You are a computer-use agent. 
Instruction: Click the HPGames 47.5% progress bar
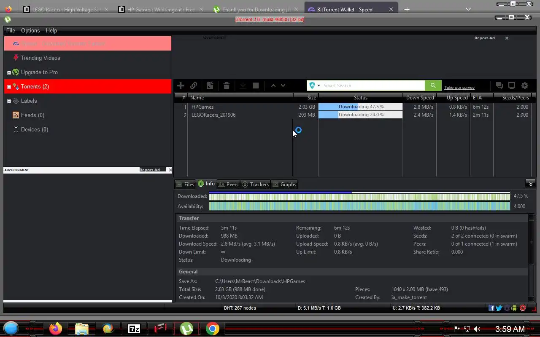click(x=360, y=107)
